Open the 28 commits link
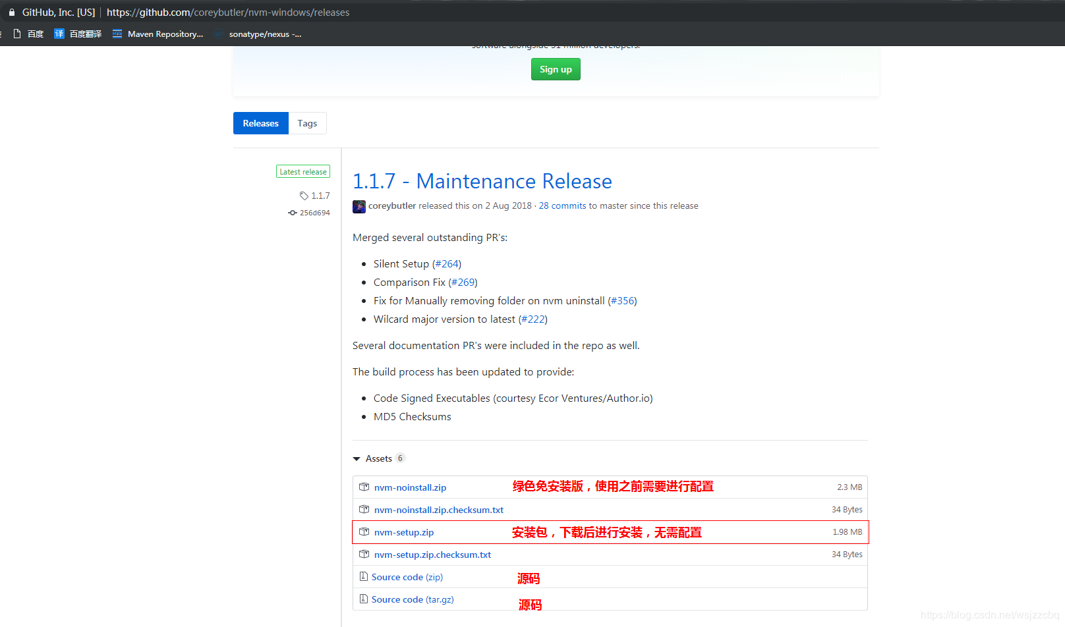Viewport: 1065px width, 627px height. click(562, 205)
